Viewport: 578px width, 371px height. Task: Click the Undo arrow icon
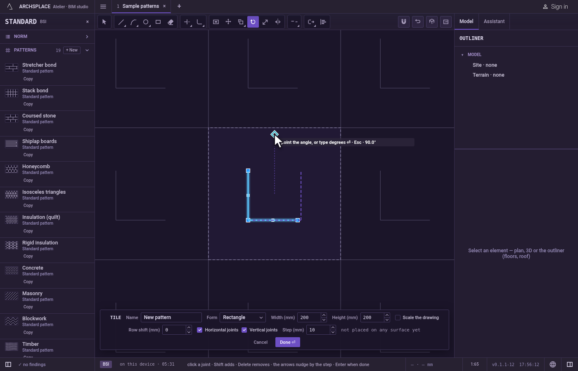point(418,22)
